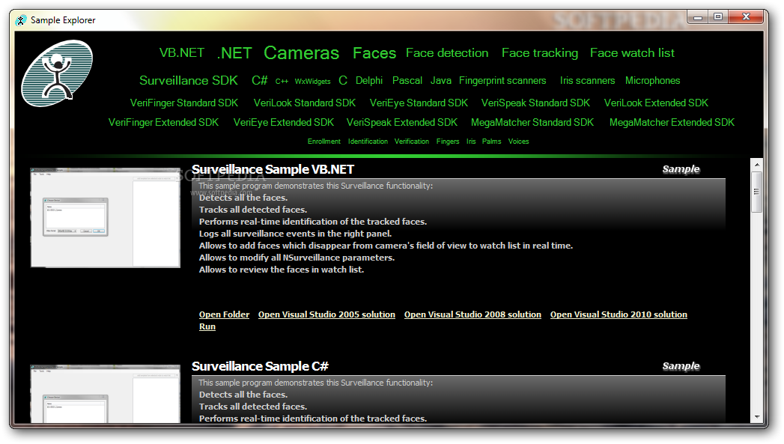The width and height of the screenshot is (784, 444).
Task: Minimize the Sample Explorer window
Action: [698, 17]
